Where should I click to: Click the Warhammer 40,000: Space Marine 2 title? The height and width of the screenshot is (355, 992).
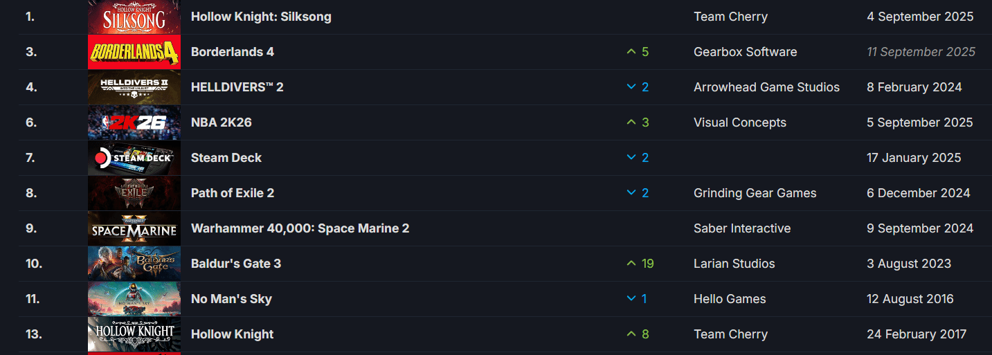[x=300, y=228]
